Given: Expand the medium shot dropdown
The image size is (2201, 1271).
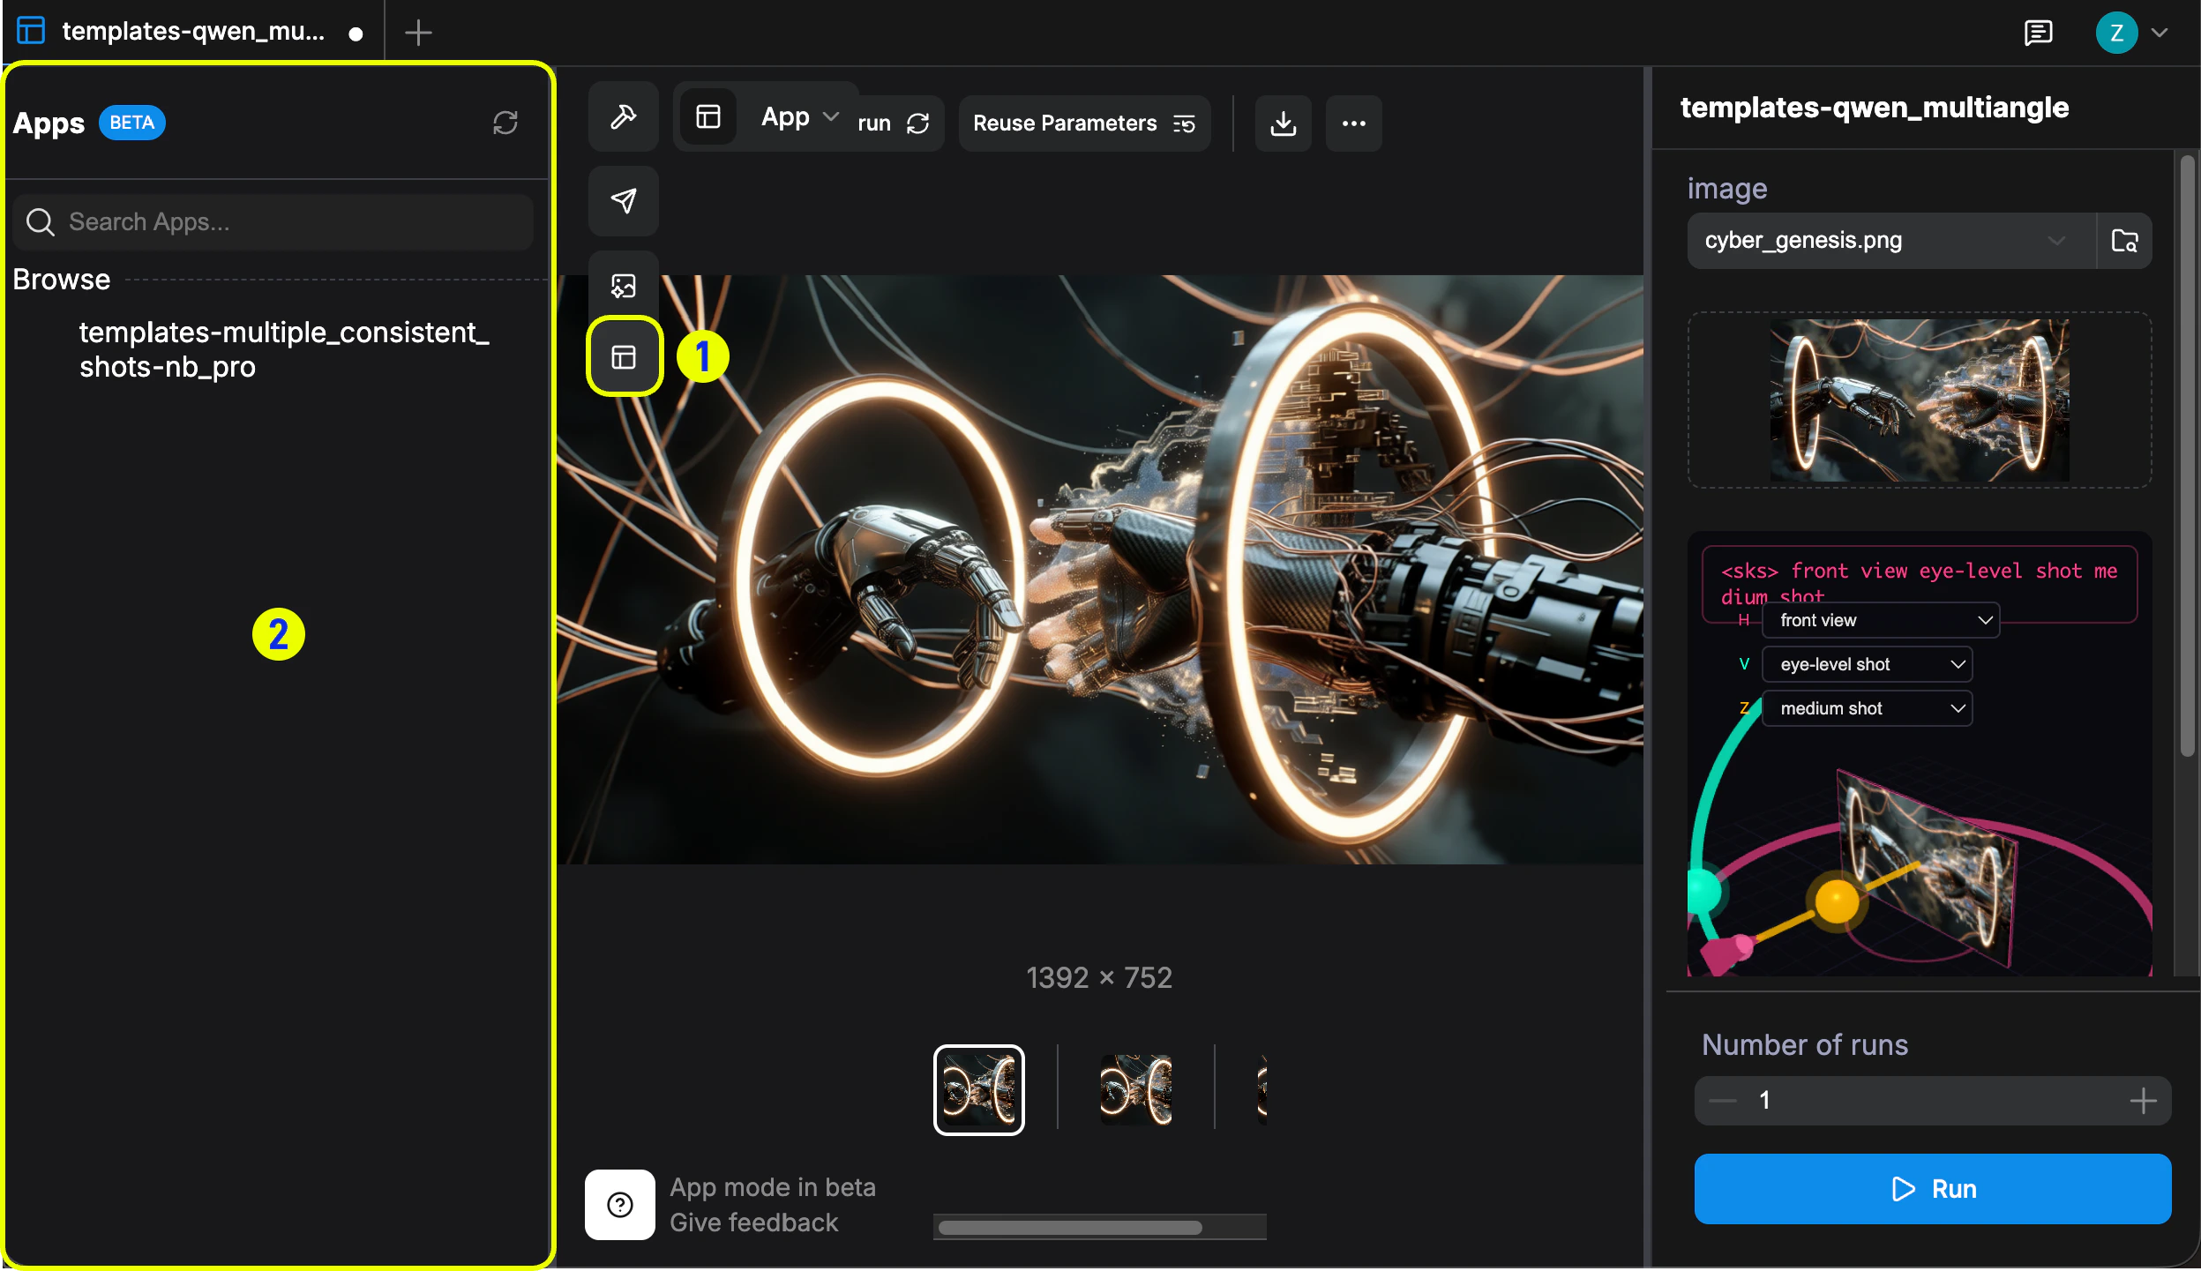Looking at the screenshot, I should click(1867, 707).
